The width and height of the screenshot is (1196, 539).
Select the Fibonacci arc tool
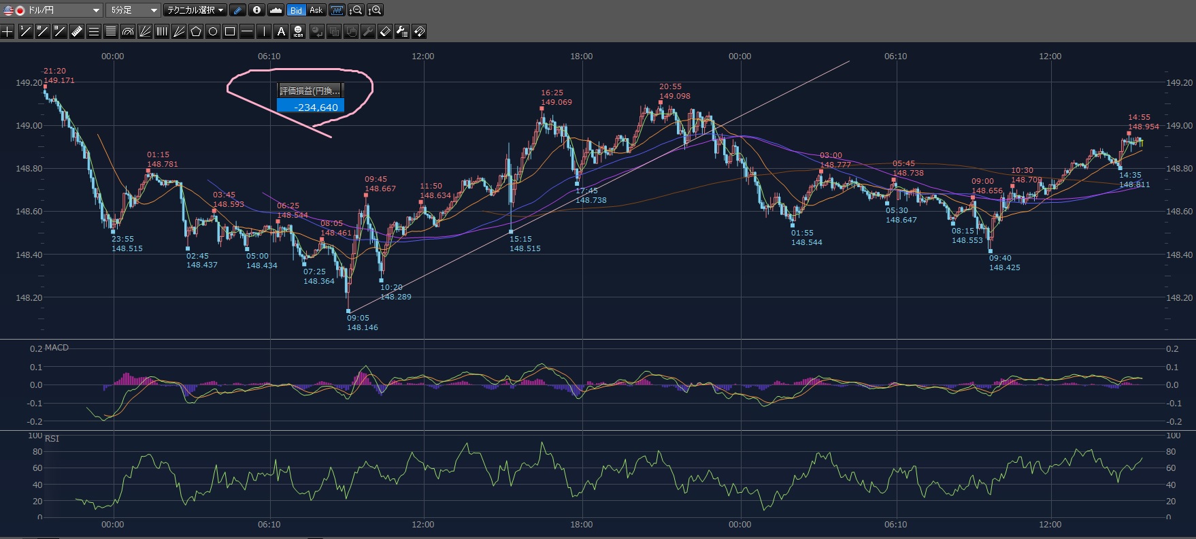coord(127,31)
